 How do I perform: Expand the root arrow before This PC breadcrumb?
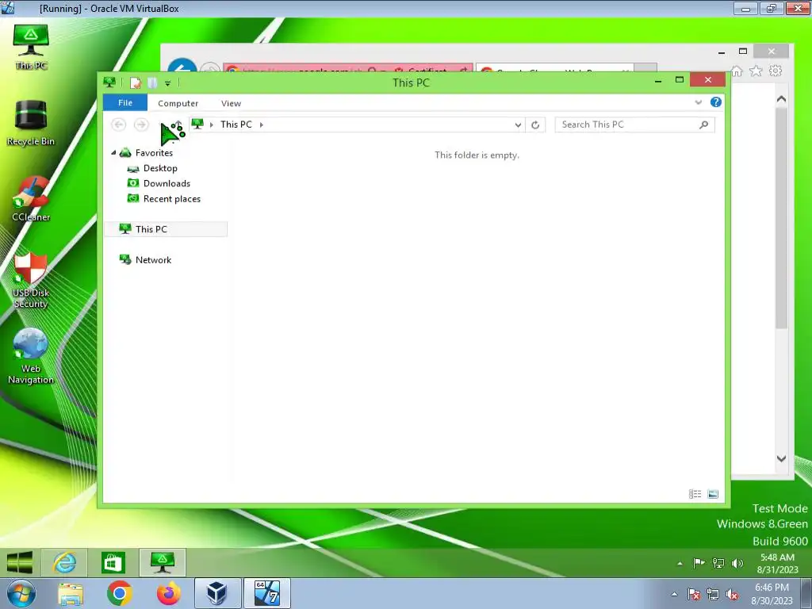click(211, 124)
